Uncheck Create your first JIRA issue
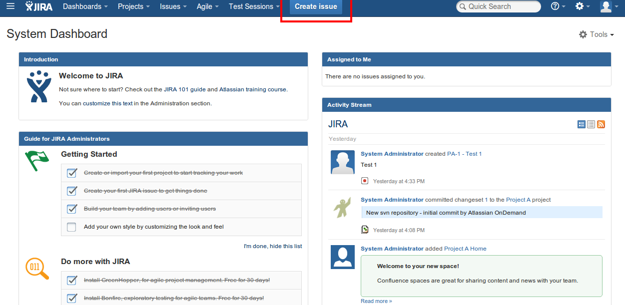This screenshot has width=625, height=305. (72, 191)
